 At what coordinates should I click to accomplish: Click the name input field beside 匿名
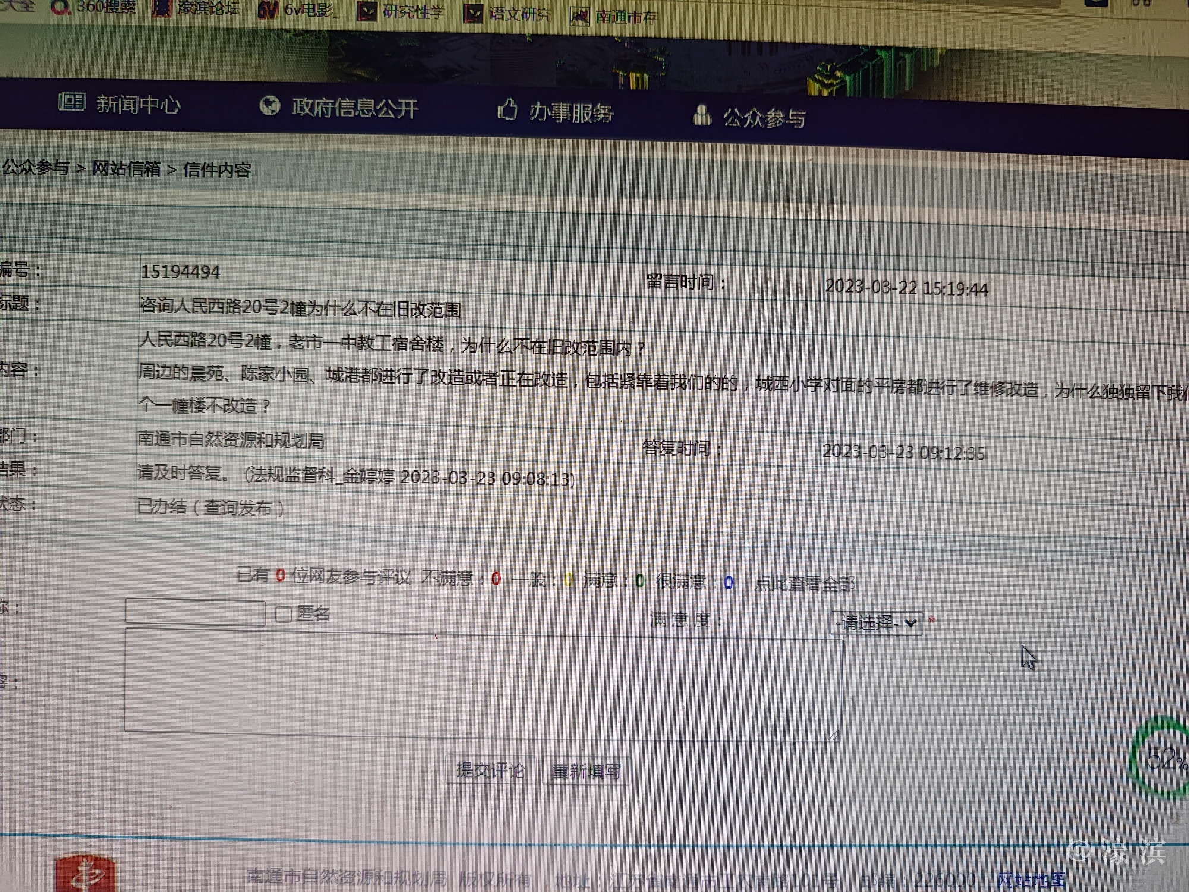coord(195,613)
